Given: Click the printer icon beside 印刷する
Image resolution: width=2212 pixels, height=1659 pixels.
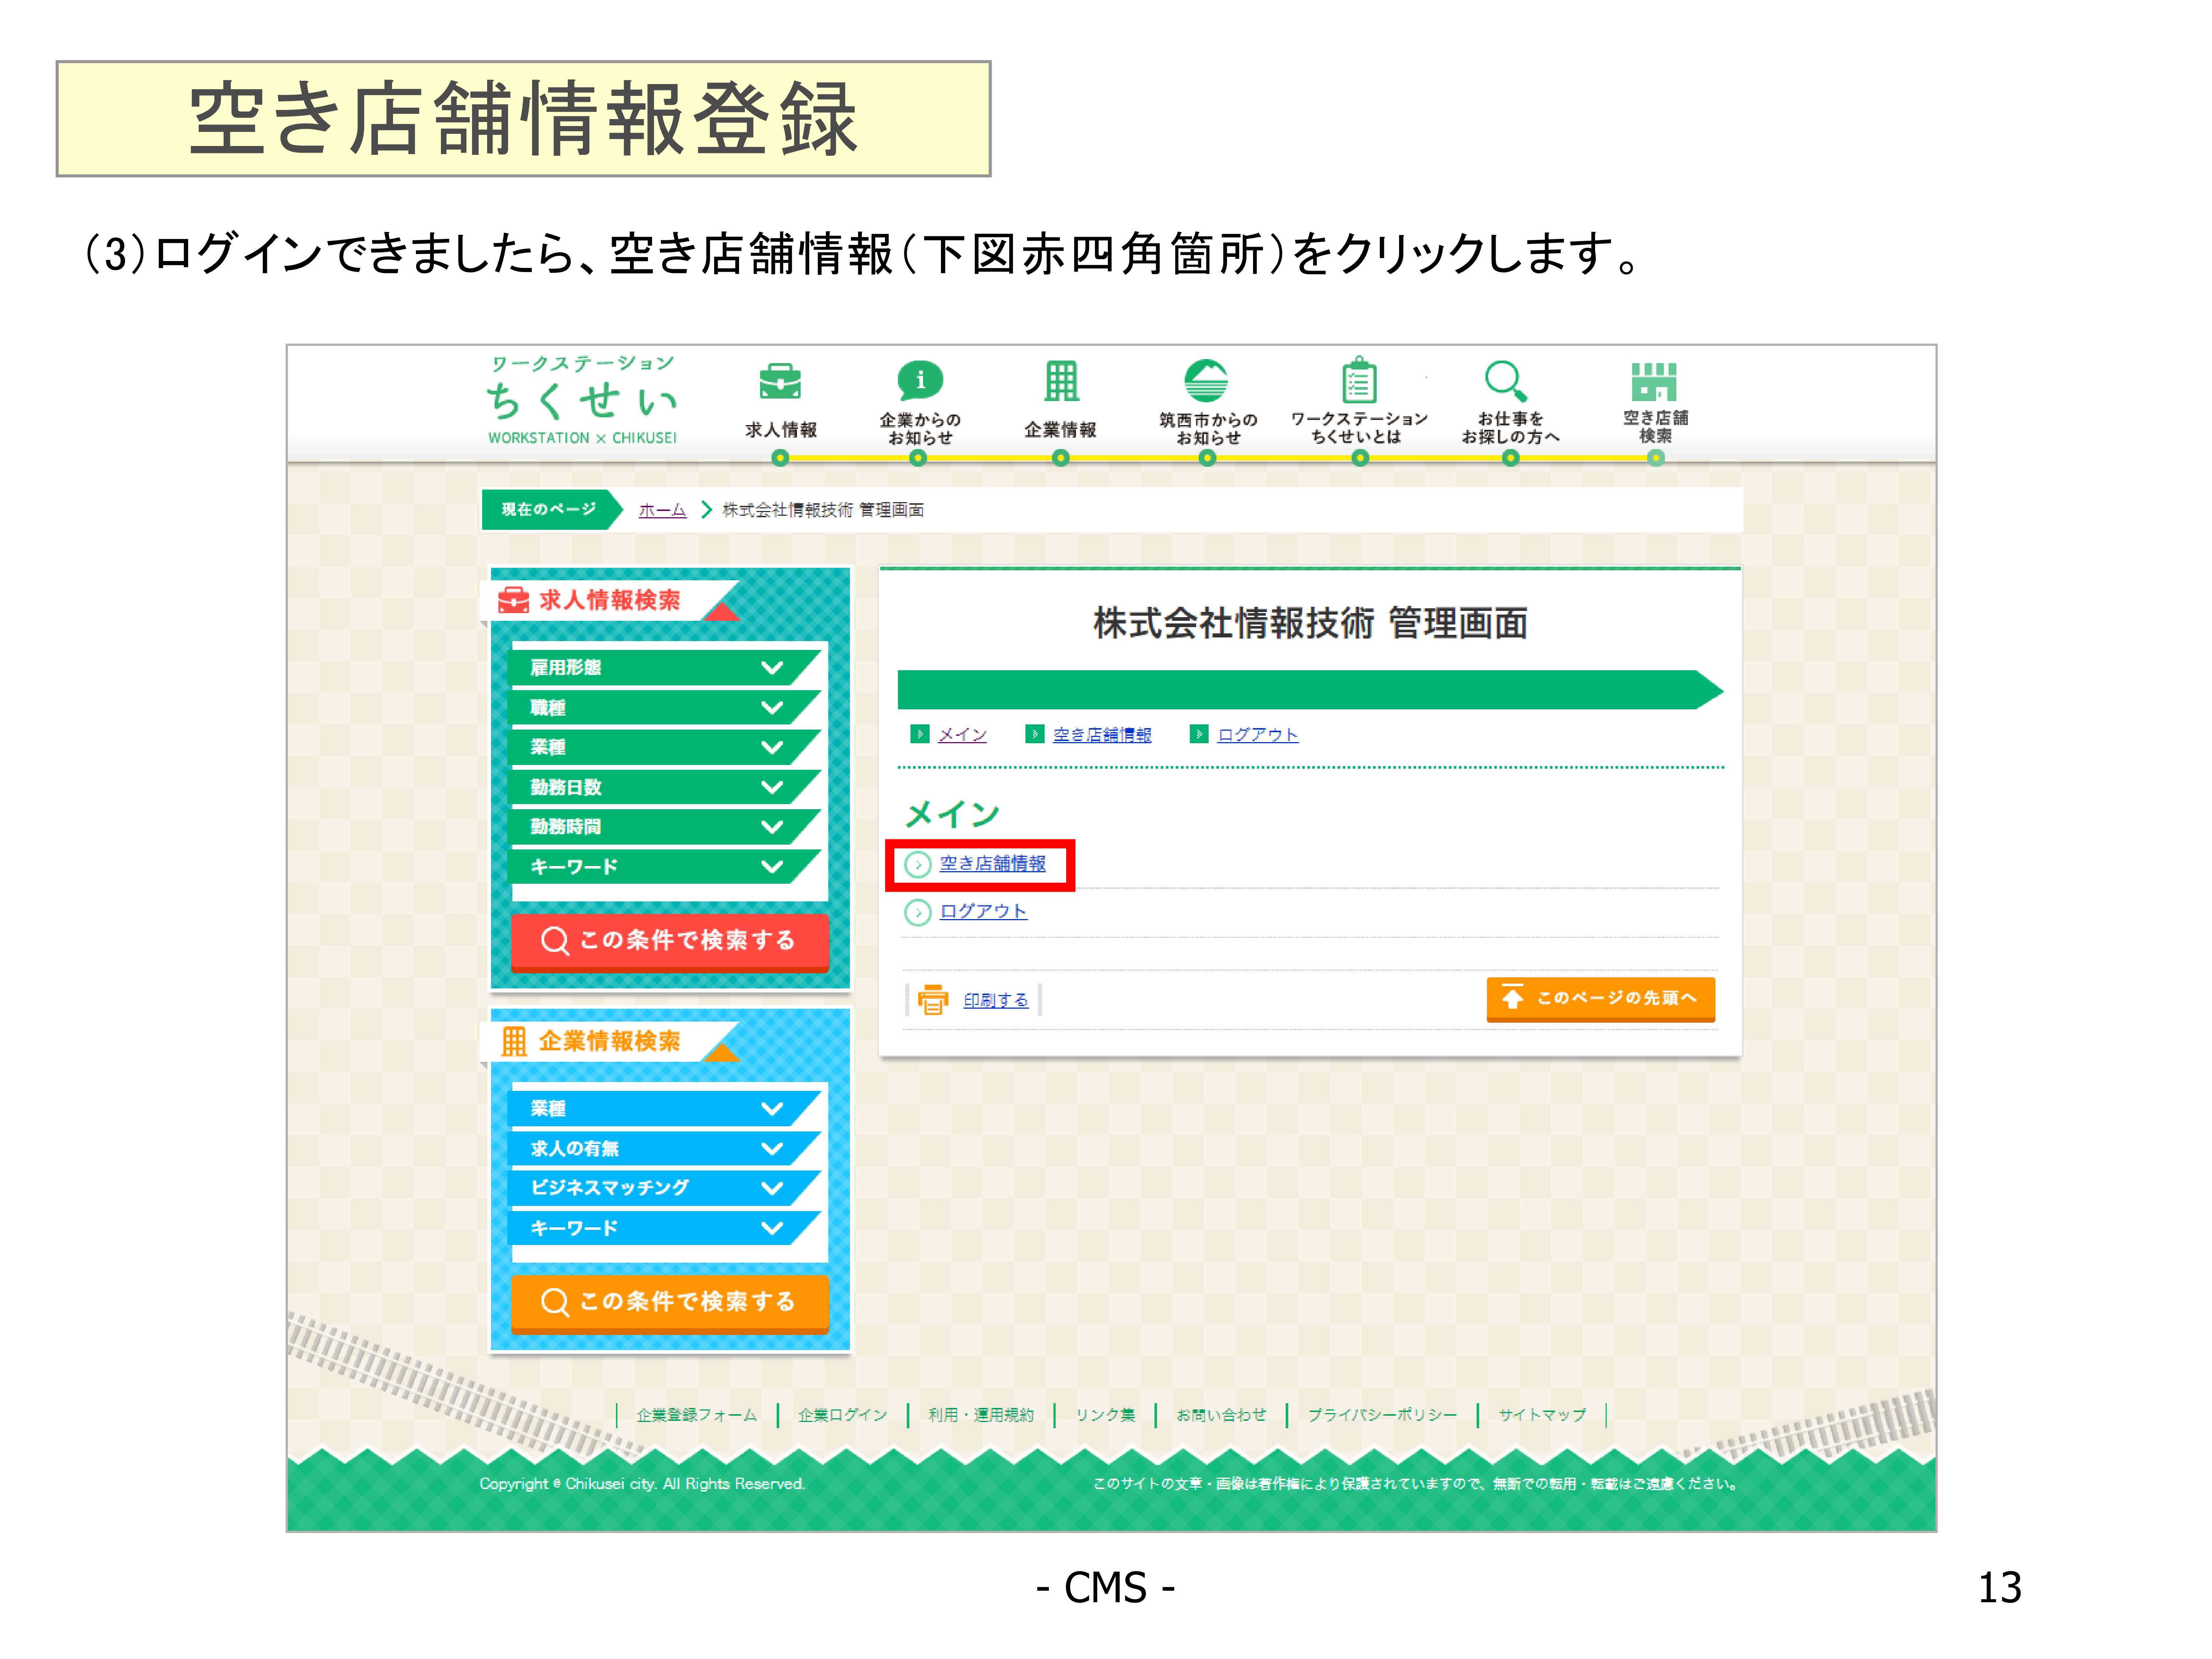Looking at the screenshot, I should coord(933,999).
